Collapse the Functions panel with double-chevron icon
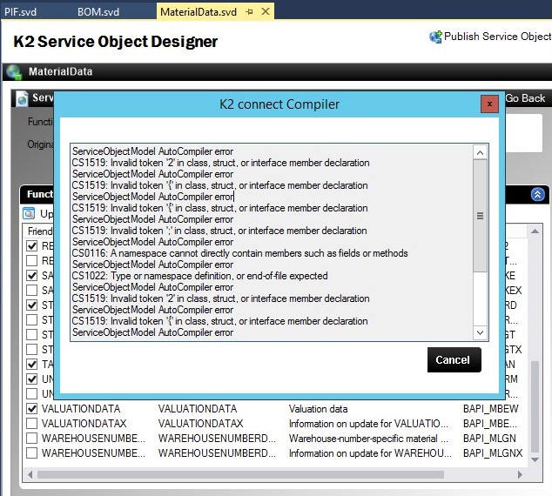 pos(537,194)
